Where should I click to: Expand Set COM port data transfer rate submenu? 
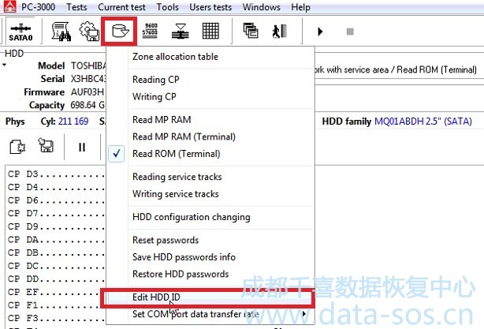(x=210, y=314)
